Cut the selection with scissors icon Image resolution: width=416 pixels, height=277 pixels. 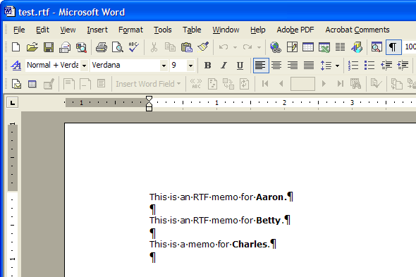coord(154,47)
